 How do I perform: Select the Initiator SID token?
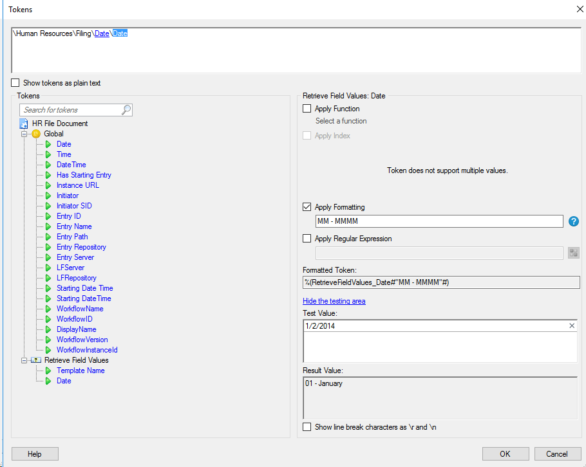pos(74,206)
